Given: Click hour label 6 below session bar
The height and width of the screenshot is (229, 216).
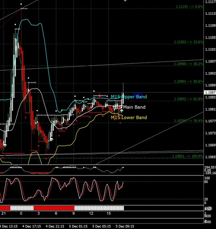Looking at the screenshot, I should click(56, 213).
